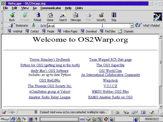Click the WarpCenter lockup padlock icon
The width and height of the screenshot is (163, 122).
coord(19,119)
